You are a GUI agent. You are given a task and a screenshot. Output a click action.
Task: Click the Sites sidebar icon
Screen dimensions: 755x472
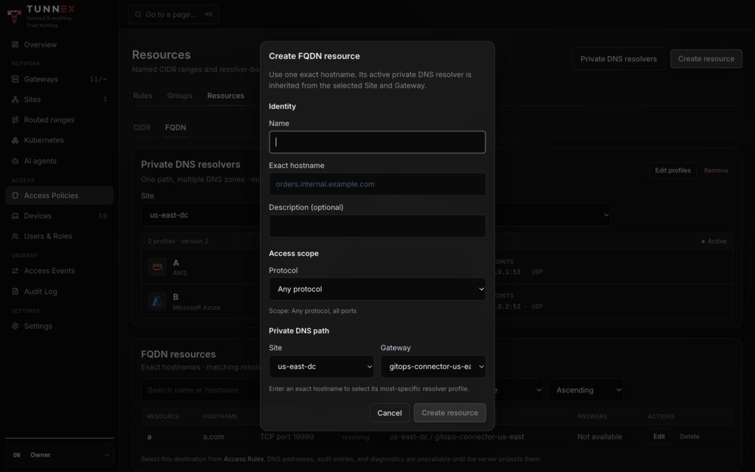click(15, 100)
